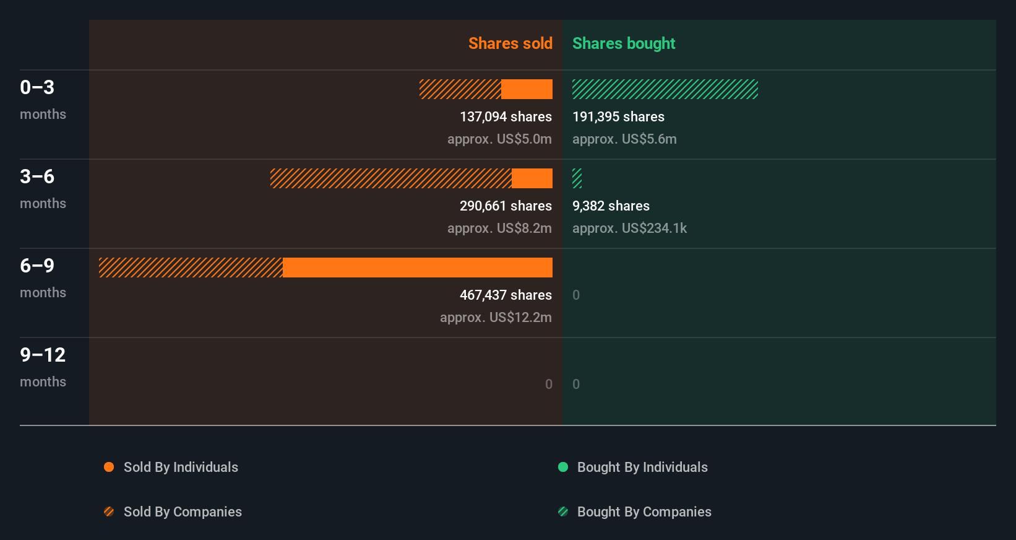The image size is (1016, 540).
Task: Click the approx. US$5.0m amount
Action: 499,139
